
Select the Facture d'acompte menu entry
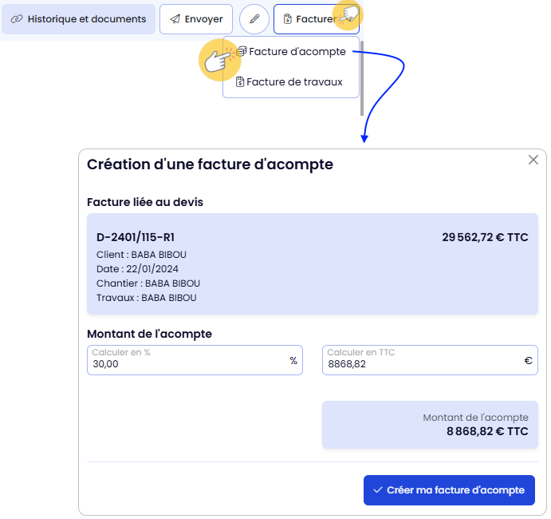[x=297, y=52]
